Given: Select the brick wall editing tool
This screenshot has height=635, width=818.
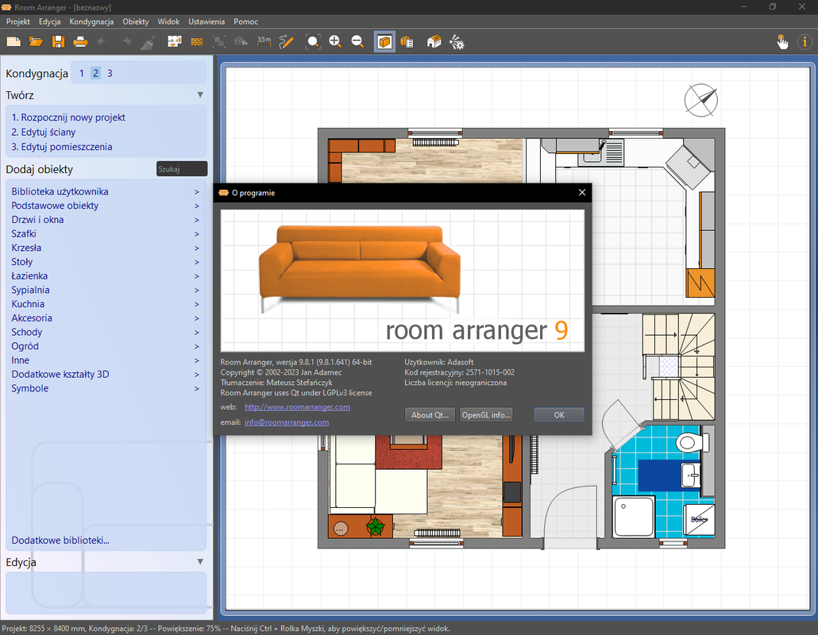Looking at the screenshot, I should (197, 42).
